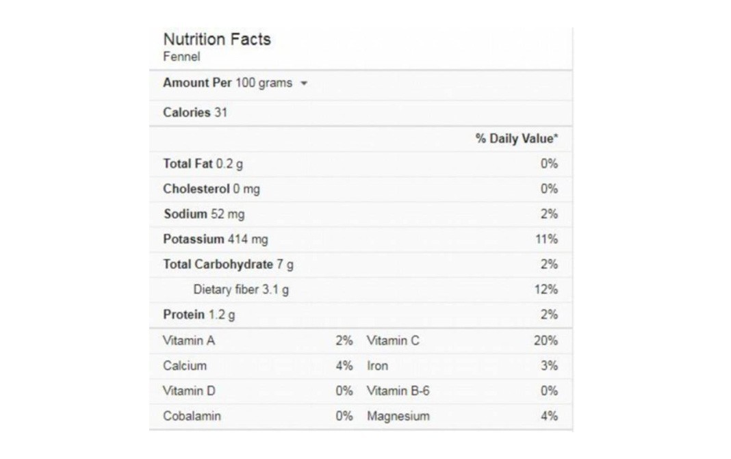
Task: Click the % Daily Value* header
Action: pyautogui.click(x=517, y=138)
